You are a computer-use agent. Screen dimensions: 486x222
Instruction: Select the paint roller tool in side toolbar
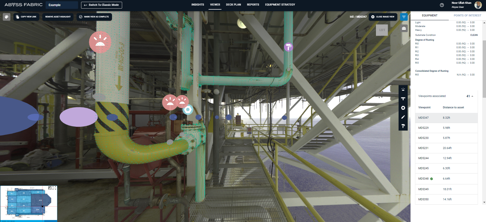point(403,126)
